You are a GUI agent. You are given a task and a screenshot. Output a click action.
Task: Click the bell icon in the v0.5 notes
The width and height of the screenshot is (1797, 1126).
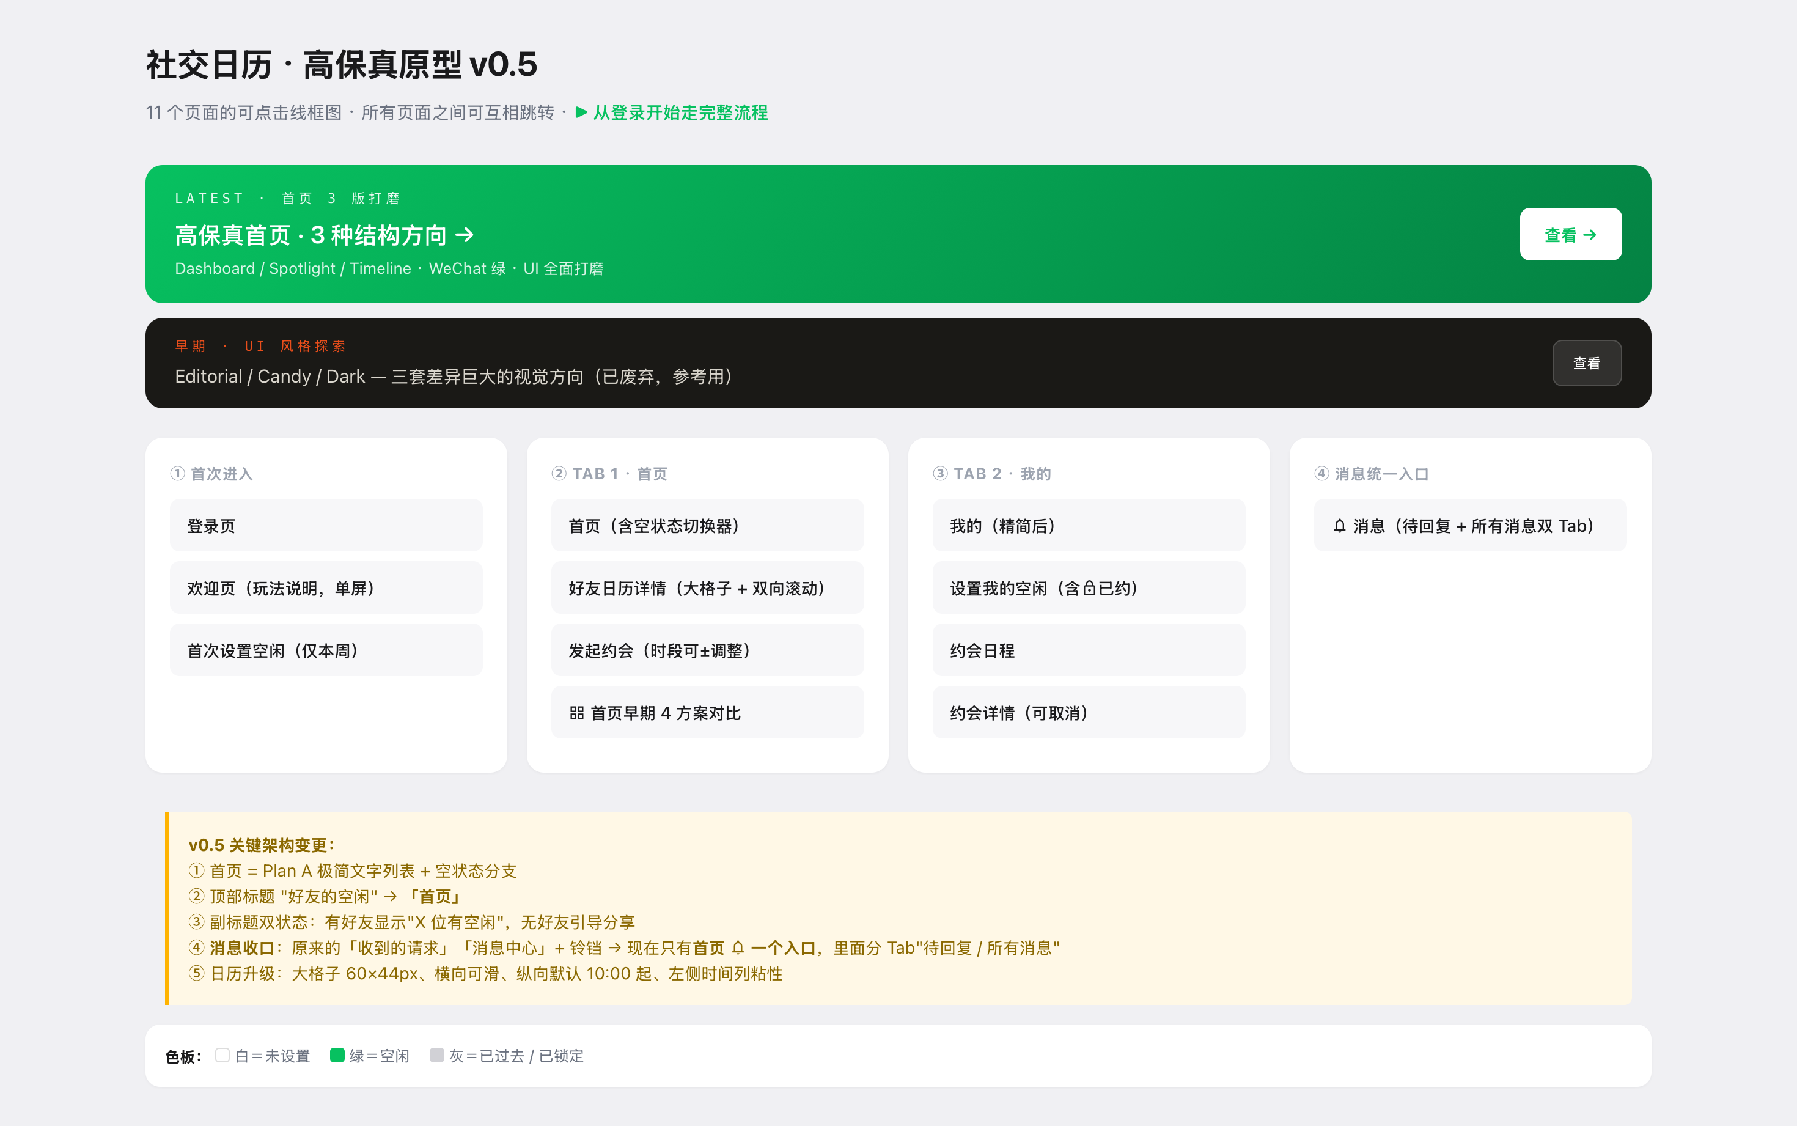tap(738, 948)
